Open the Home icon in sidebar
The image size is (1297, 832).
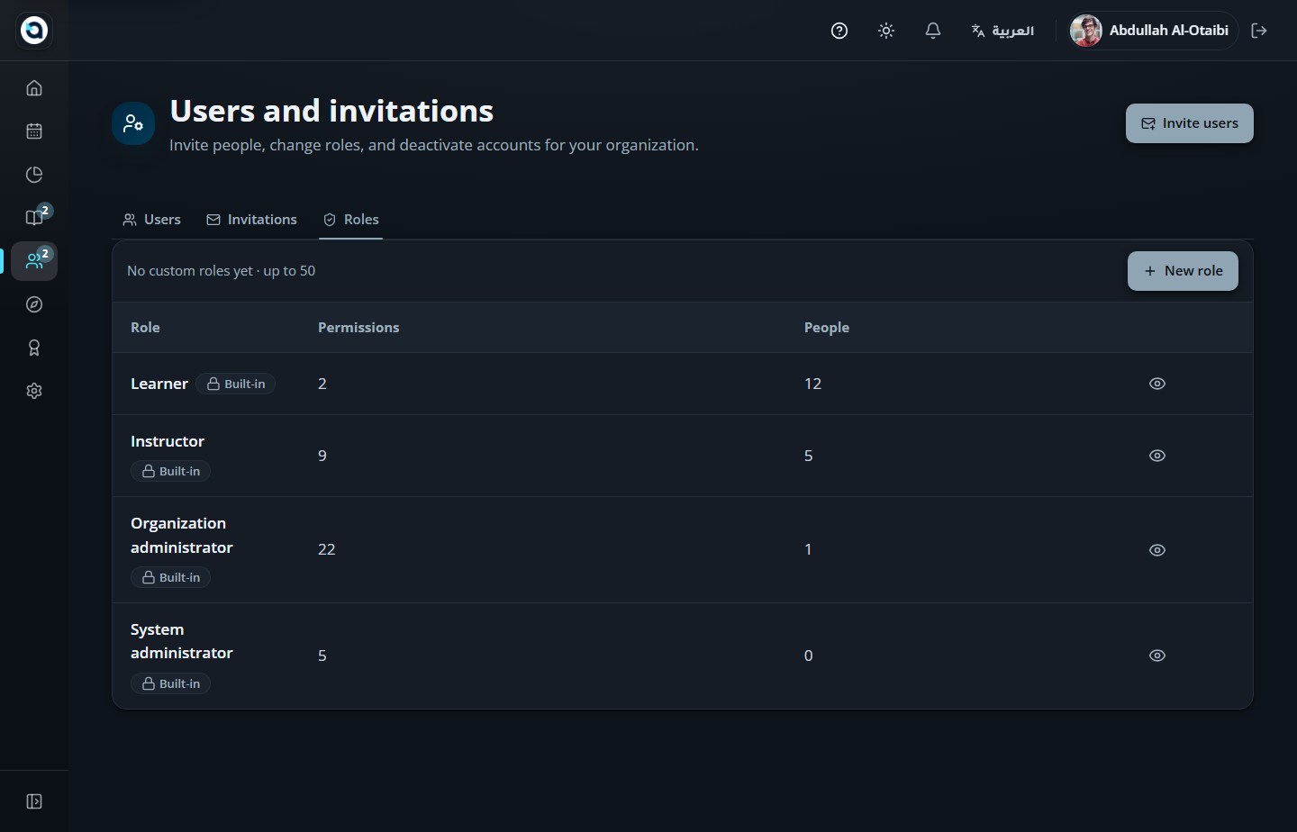[x=34, y=88]
